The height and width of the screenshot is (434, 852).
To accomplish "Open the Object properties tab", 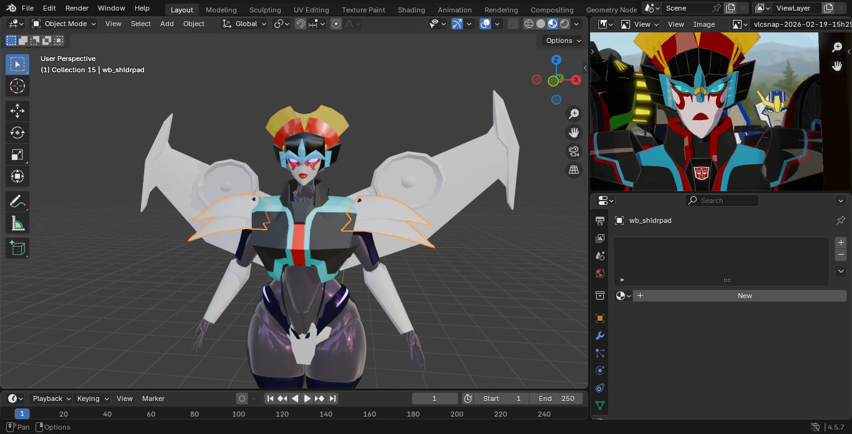I will [x=600, y=318].
